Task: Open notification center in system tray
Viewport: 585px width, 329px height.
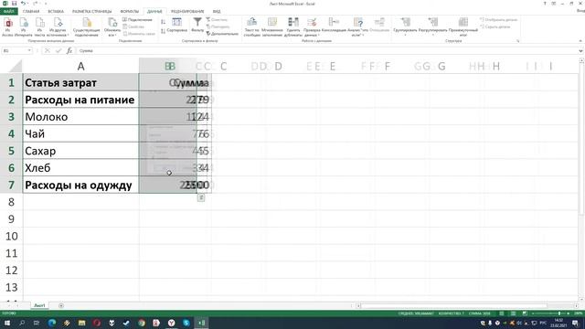Action: pos(575,323)
